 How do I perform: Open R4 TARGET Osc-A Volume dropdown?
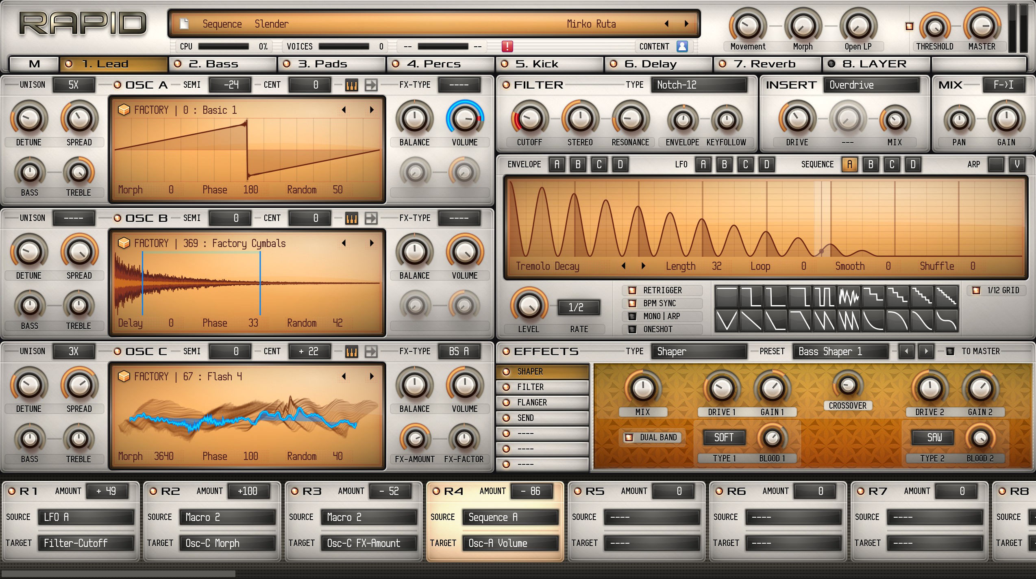(x=511, y=543)
